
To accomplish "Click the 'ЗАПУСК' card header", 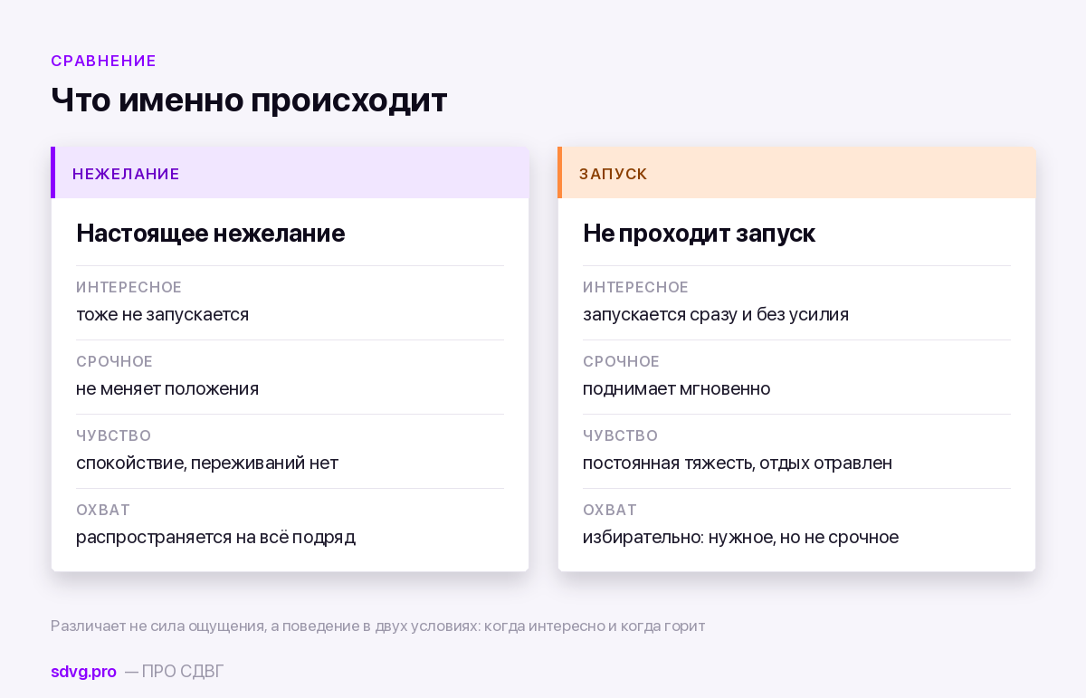I will click(796, 173).
